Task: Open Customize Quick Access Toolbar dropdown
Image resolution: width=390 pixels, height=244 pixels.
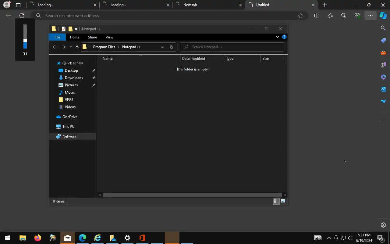Action: [x=76, y=29]
